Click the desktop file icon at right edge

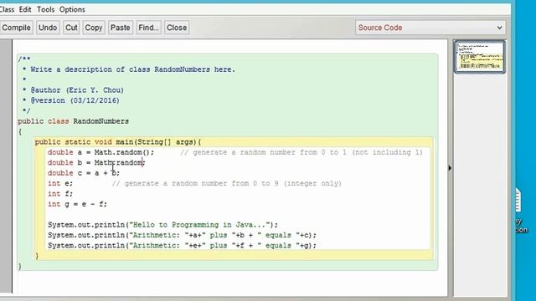(518, 201)
